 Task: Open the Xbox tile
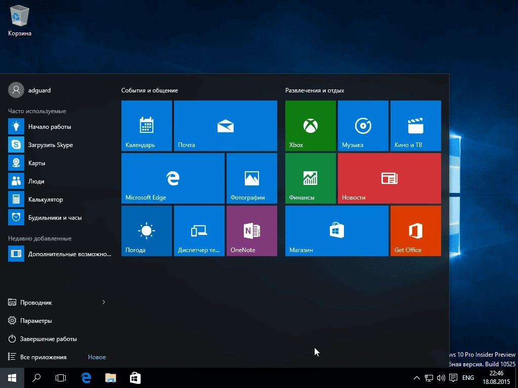pos(311,126)
